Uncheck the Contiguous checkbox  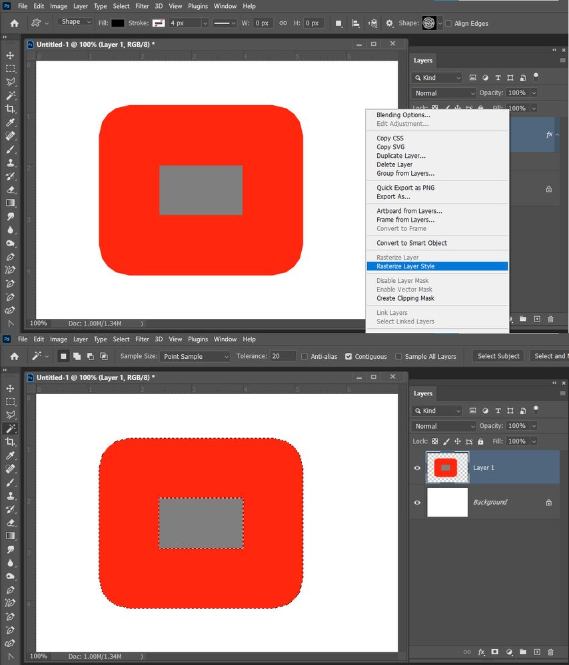coord(348,356)
